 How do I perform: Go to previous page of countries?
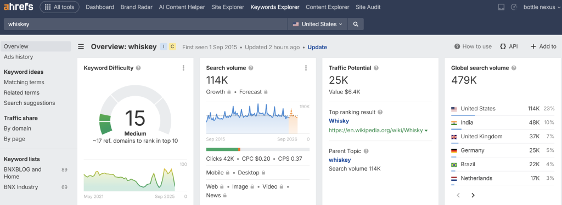pyautogui.click(x=458, y=195)
